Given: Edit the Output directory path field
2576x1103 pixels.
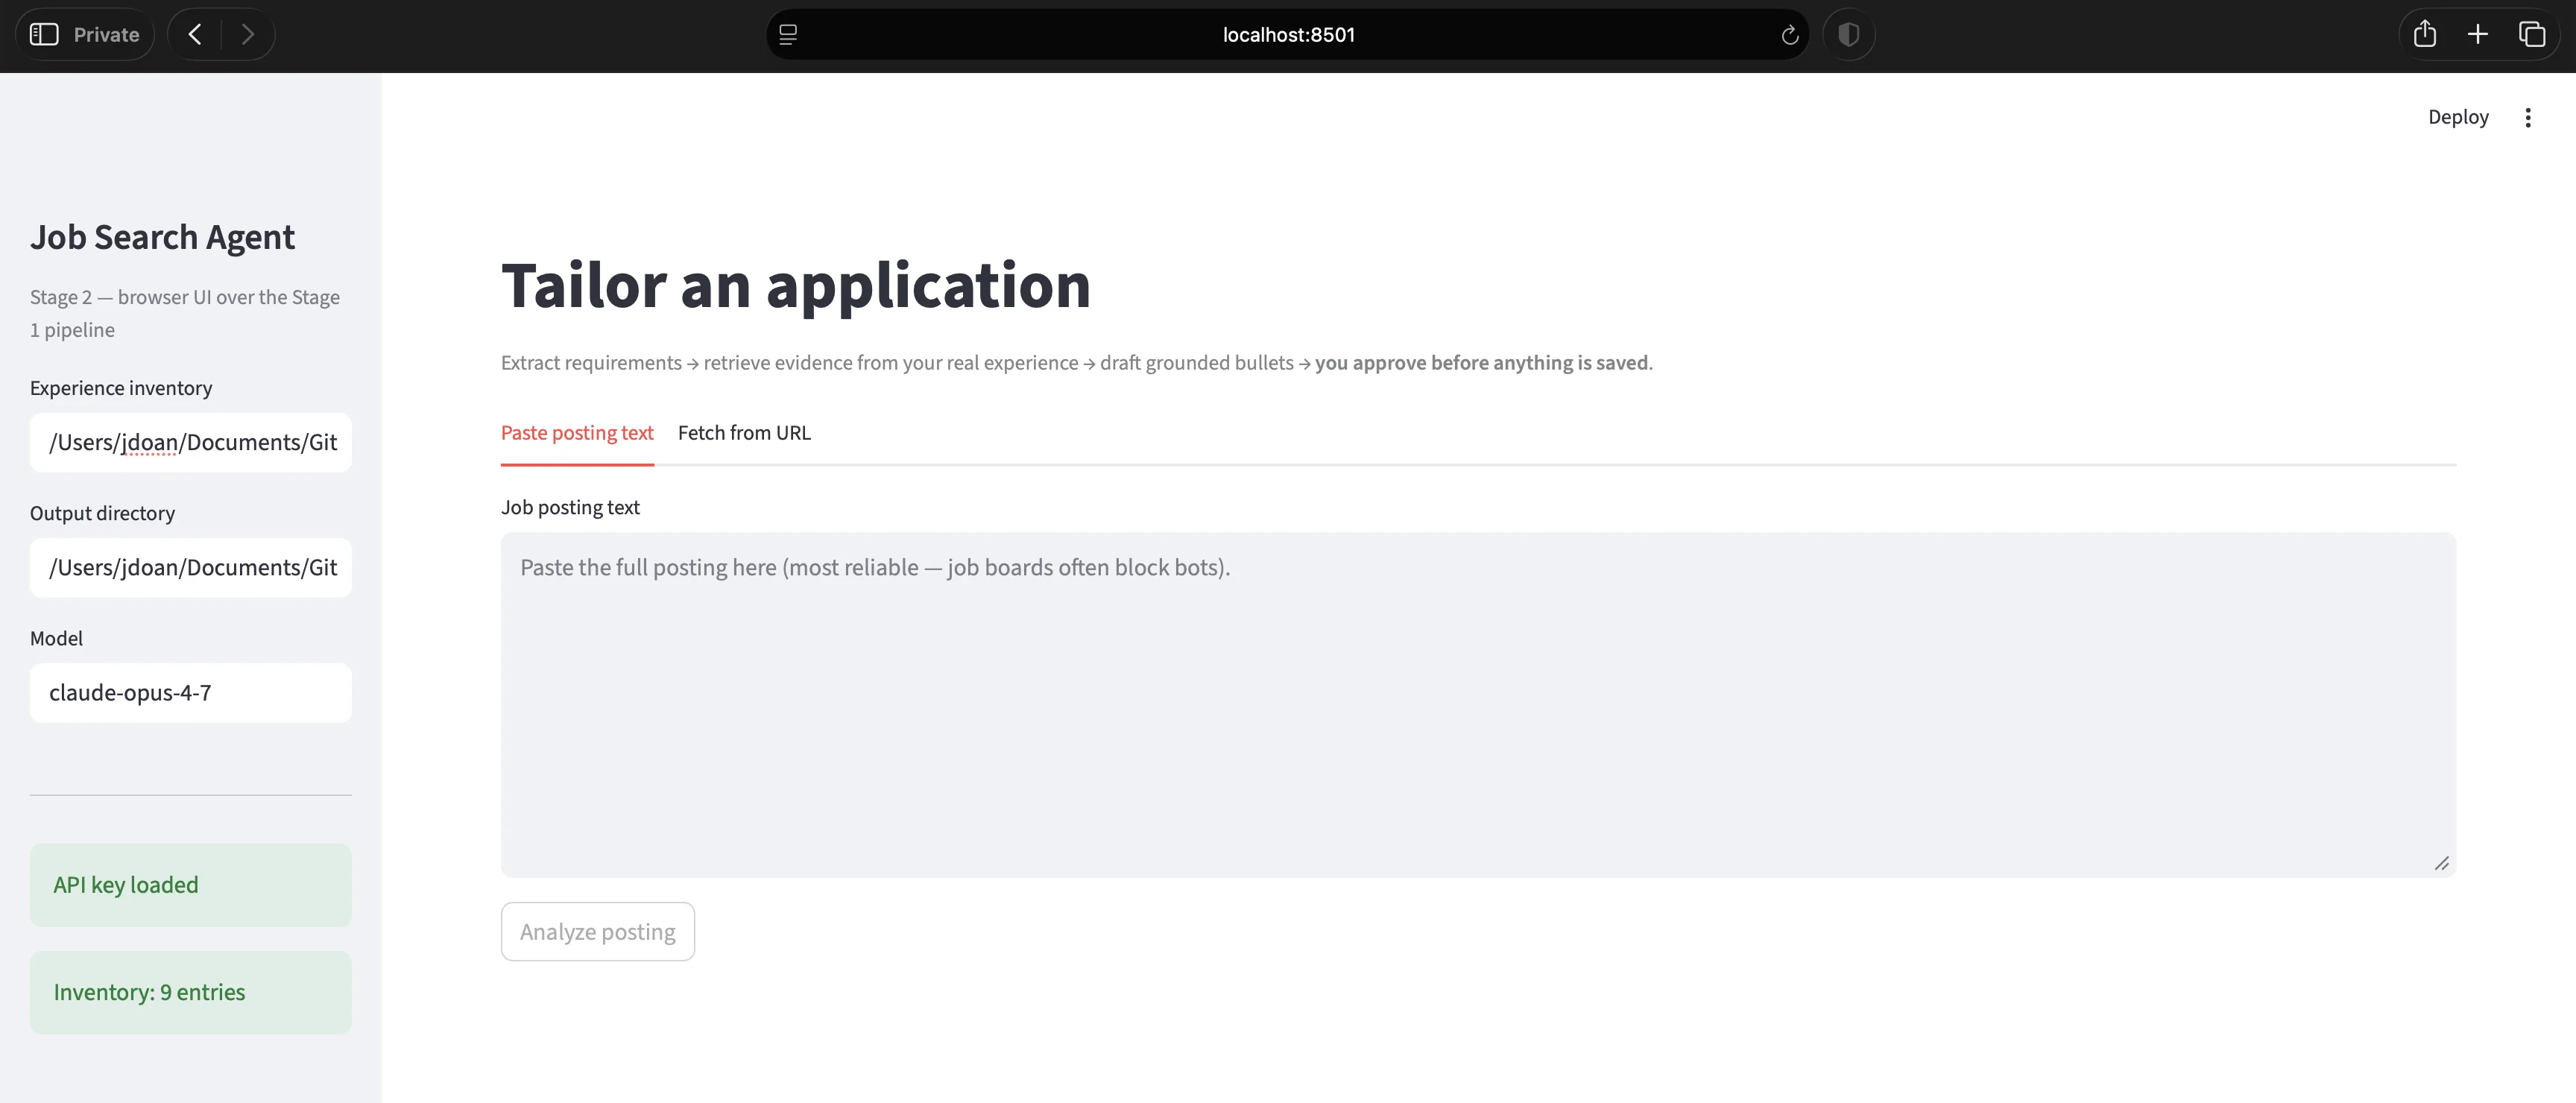Looking at the screenshot, I should (191, 567).
